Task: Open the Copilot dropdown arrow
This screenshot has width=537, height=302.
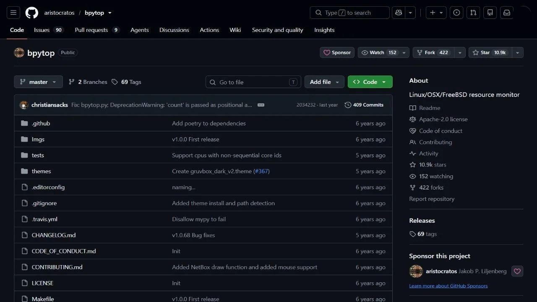Action: (410, 13)
